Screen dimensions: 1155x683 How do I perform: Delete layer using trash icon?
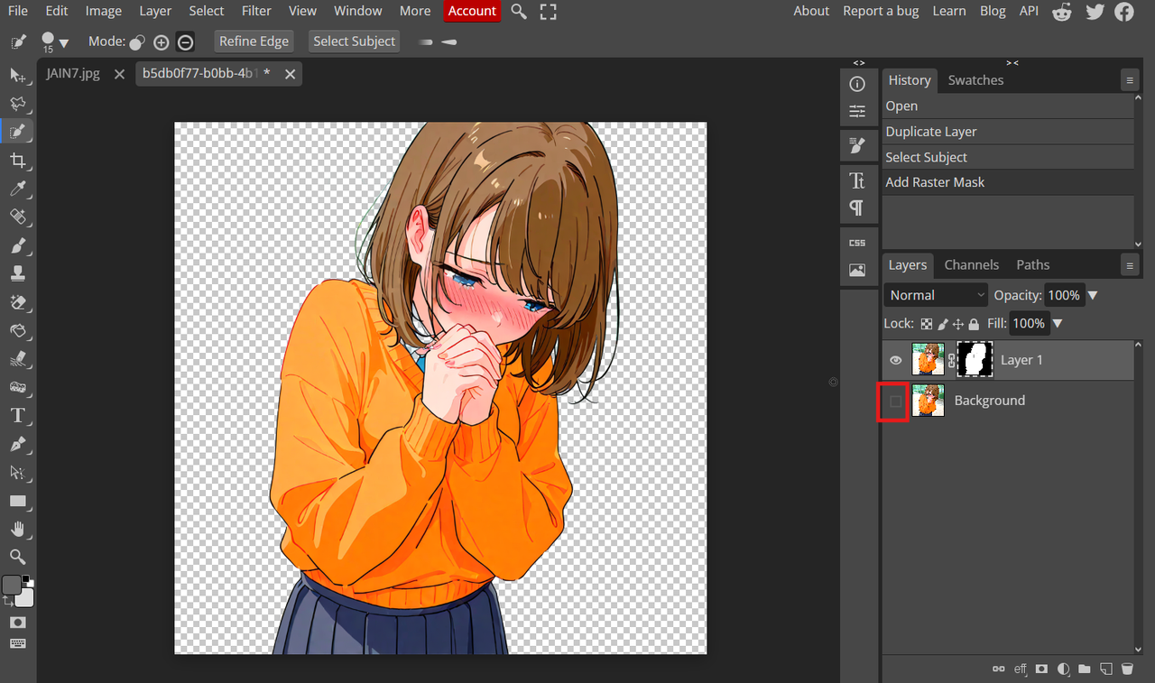(1127, 669)
